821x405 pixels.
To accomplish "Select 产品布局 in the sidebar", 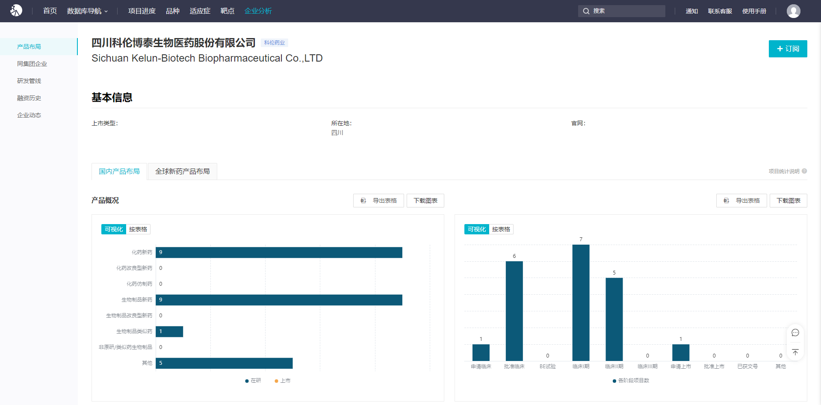I will [39, 47].
